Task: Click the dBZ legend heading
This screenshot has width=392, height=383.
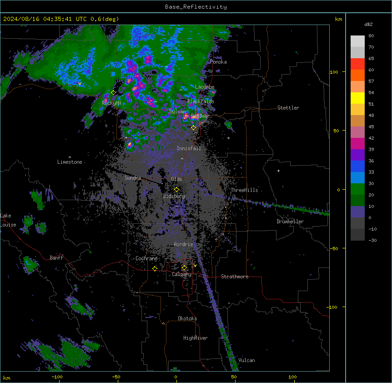Action: (368, 25)
